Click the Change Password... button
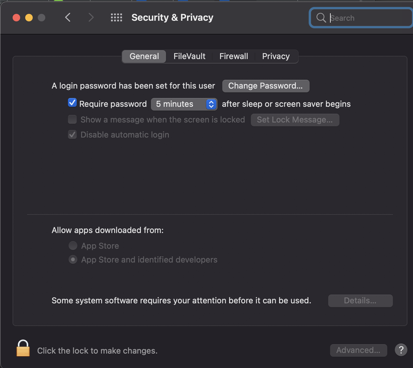The image size is (413, 368). coord(266,86)
